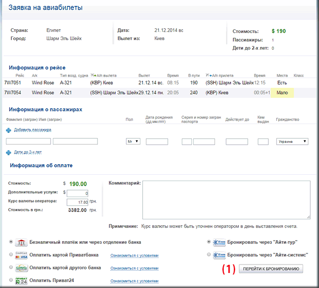Screen dimensions: 319x288
Task: Select Безналичный платёж radio button
Action: [11, 242]
